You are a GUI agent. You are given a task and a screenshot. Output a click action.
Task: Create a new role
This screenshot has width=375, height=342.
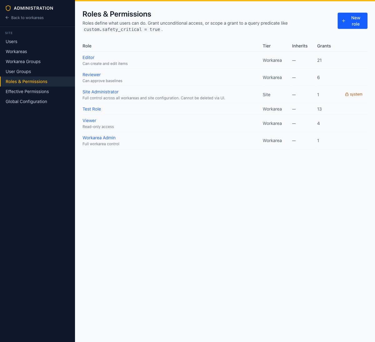point(352,21)
